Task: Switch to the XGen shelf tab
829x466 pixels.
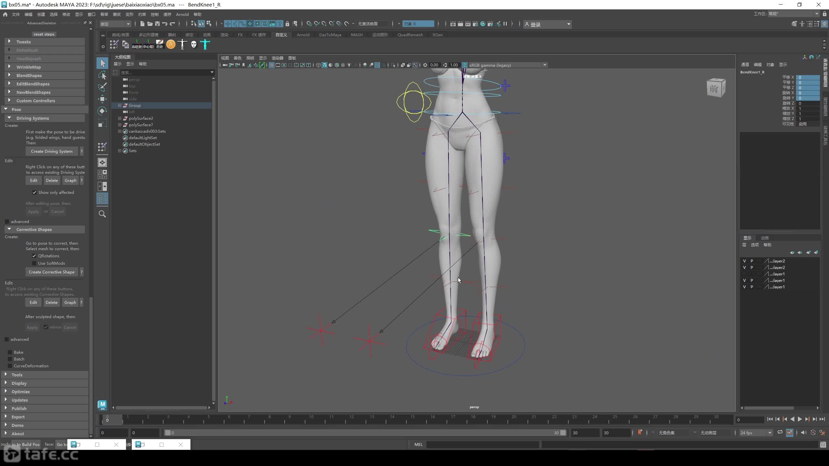Action: coord(437,35)
